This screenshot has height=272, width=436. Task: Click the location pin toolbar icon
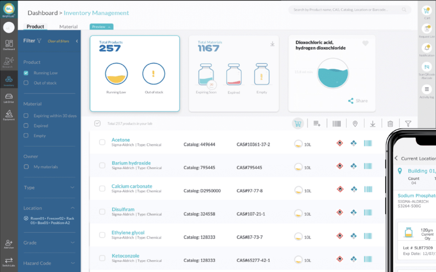click(x=355, y=124)
